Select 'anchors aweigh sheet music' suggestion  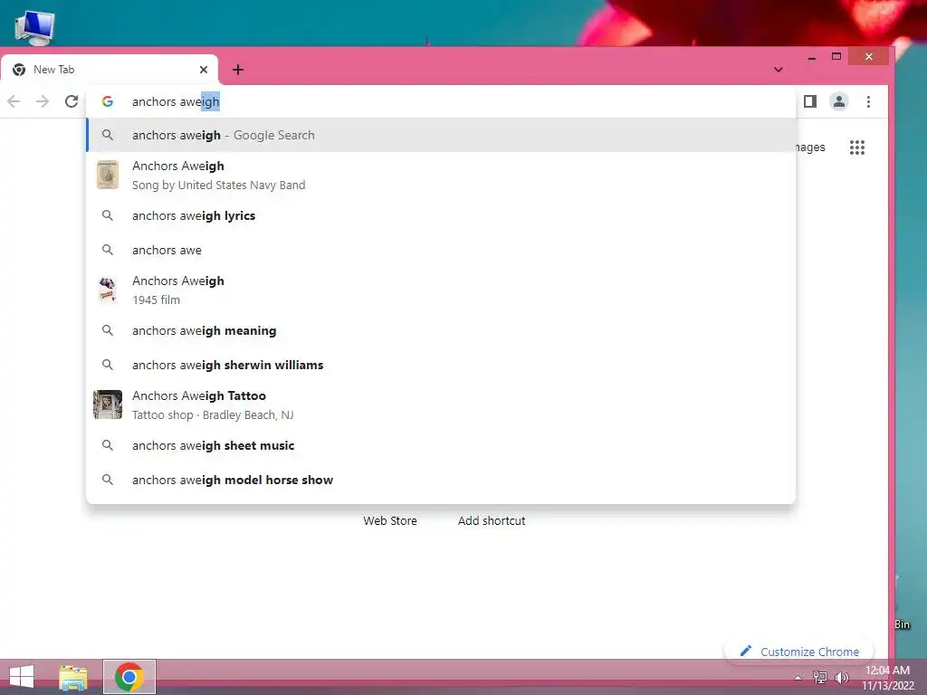coord(441,445)
